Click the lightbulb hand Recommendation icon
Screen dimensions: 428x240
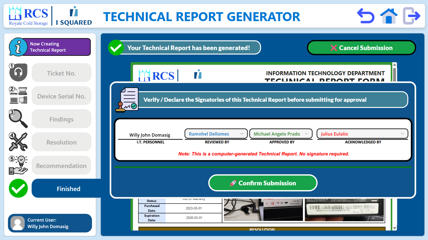[x=18, y=165]
